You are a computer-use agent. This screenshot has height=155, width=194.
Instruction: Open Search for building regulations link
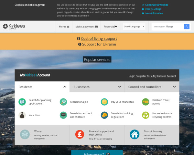pos(122,115)
